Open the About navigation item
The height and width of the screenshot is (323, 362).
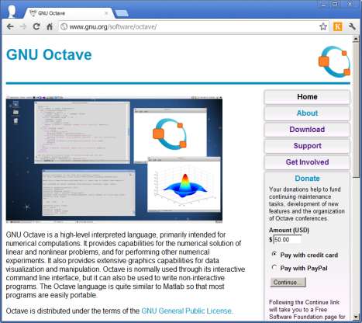coord(307,113)
